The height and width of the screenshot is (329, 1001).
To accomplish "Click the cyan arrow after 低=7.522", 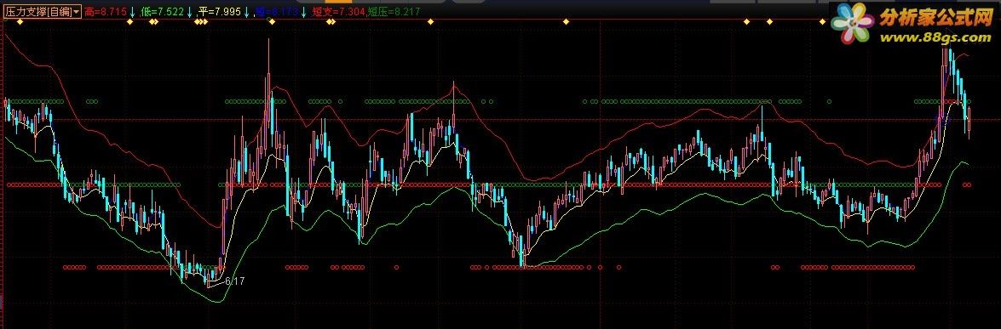I will 189,12.
